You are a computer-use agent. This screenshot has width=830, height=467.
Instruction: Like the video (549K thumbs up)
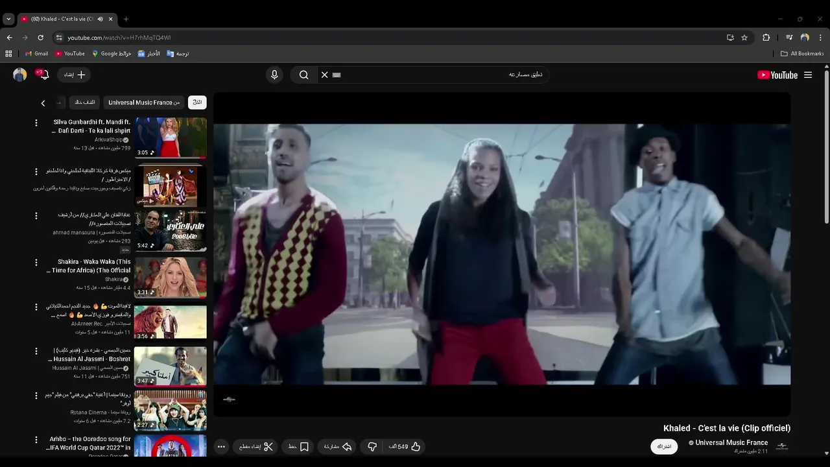[x=405, y=446]
